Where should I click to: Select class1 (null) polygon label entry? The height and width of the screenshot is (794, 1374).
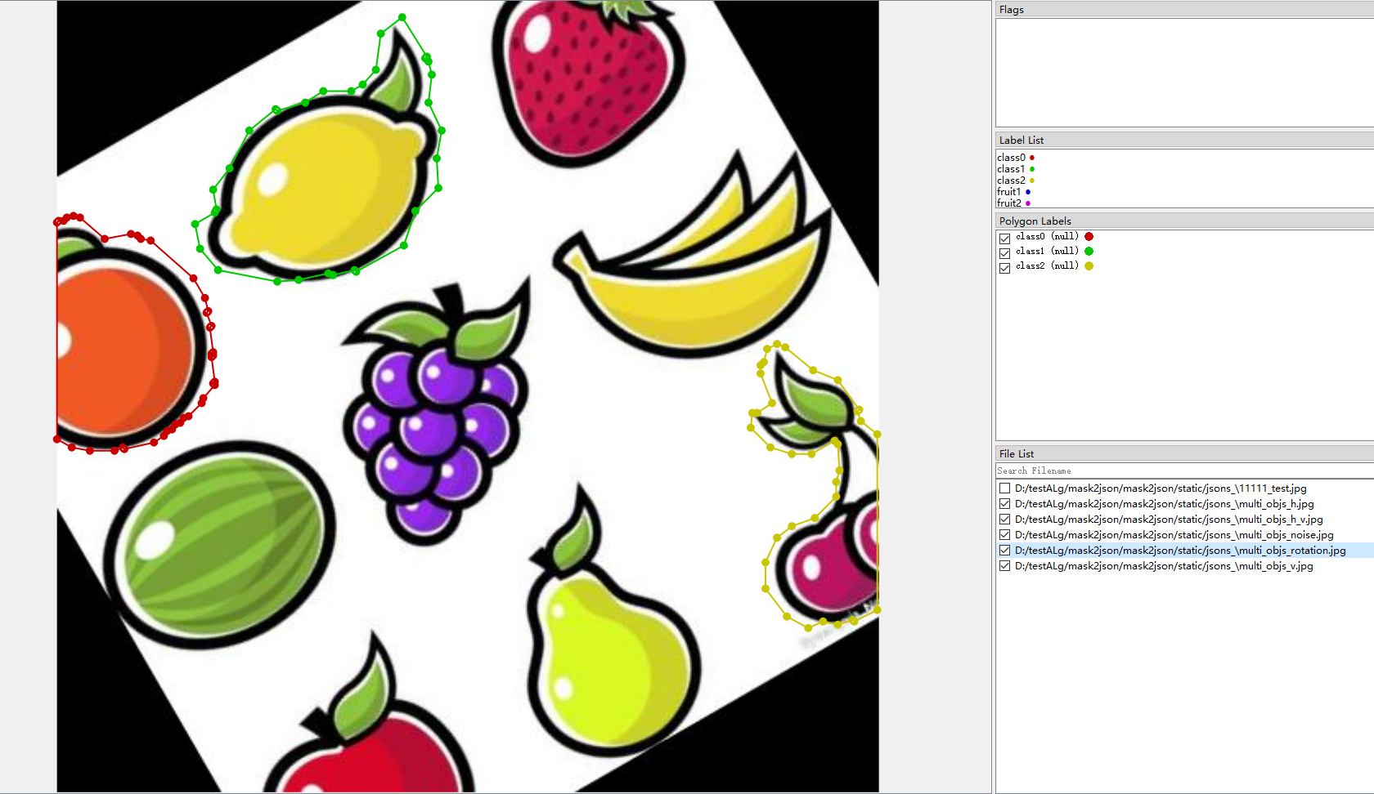click(1047, 252)
